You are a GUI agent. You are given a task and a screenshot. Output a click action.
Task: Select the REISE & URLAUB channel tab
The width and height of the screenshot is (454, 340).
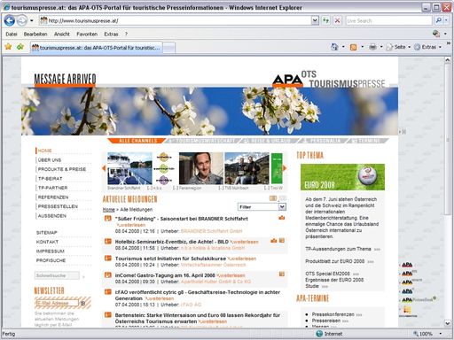click(269, 141)
